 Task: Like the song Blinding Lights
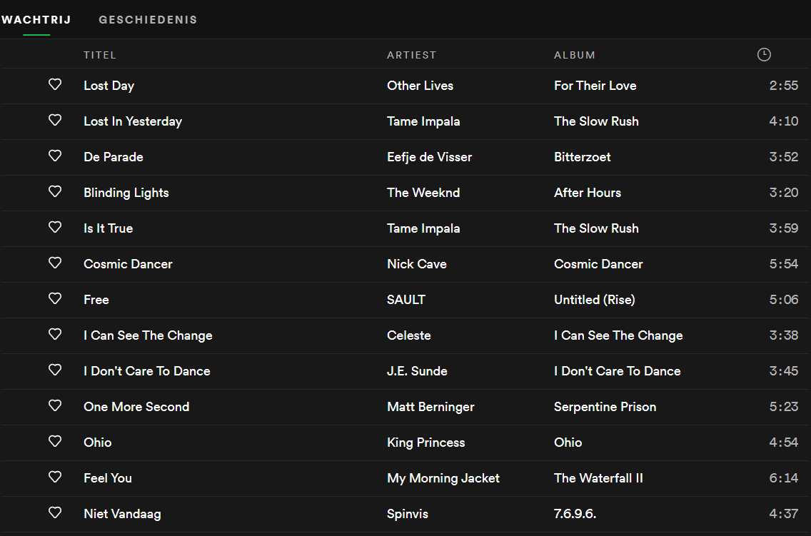pos(55,191)
